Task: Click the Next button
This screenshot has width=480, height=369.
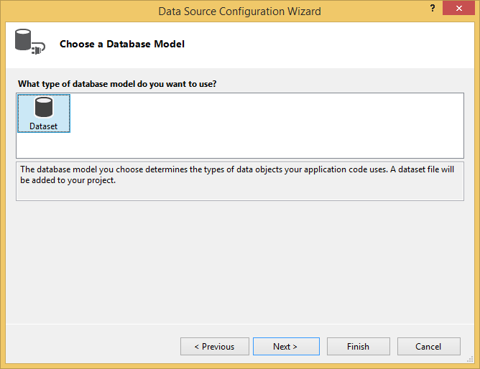Action: 286,346
